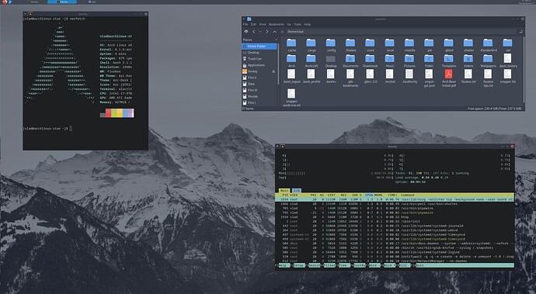The image size is (536, 294).
Task: Open the Videos folder icon
Action: (468, 59)
